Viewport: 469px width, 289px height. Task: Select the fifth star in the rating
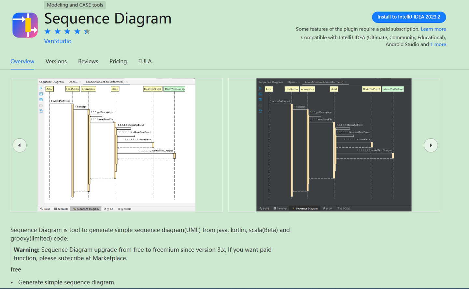point(87,31)
